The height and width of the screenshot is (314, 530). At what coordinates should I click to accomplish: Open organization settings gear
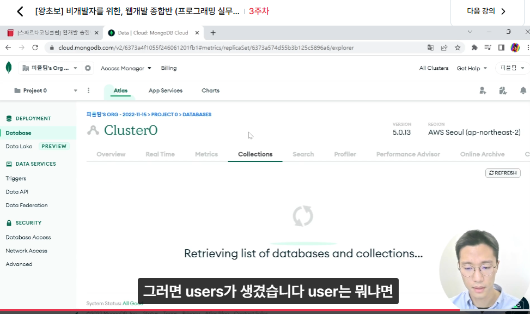(x=88, y=68)
